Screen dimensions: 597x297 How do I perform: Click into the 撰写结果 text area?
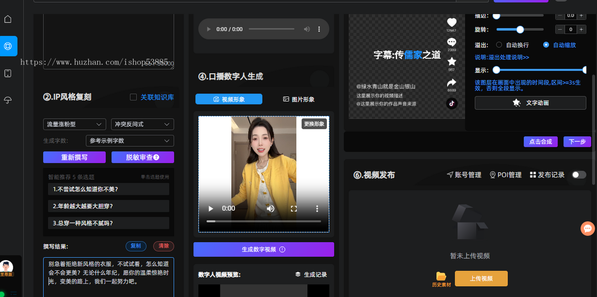[108, 277]
